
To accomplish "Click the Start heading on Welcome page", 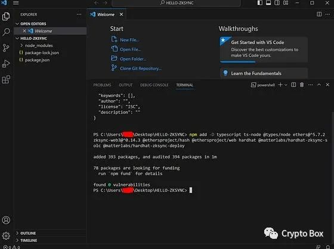I will pyautogui.click(x=116, y=29).
